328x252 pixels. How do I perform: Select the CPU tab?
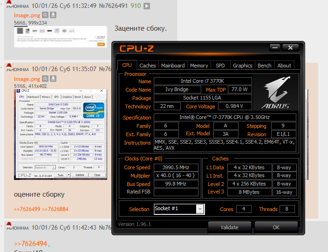point(127,65)
